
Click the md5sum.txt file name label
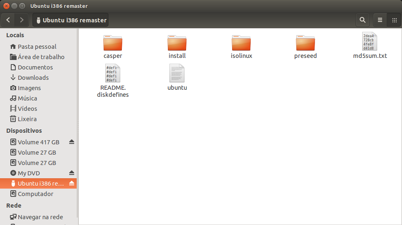[370, 56]
